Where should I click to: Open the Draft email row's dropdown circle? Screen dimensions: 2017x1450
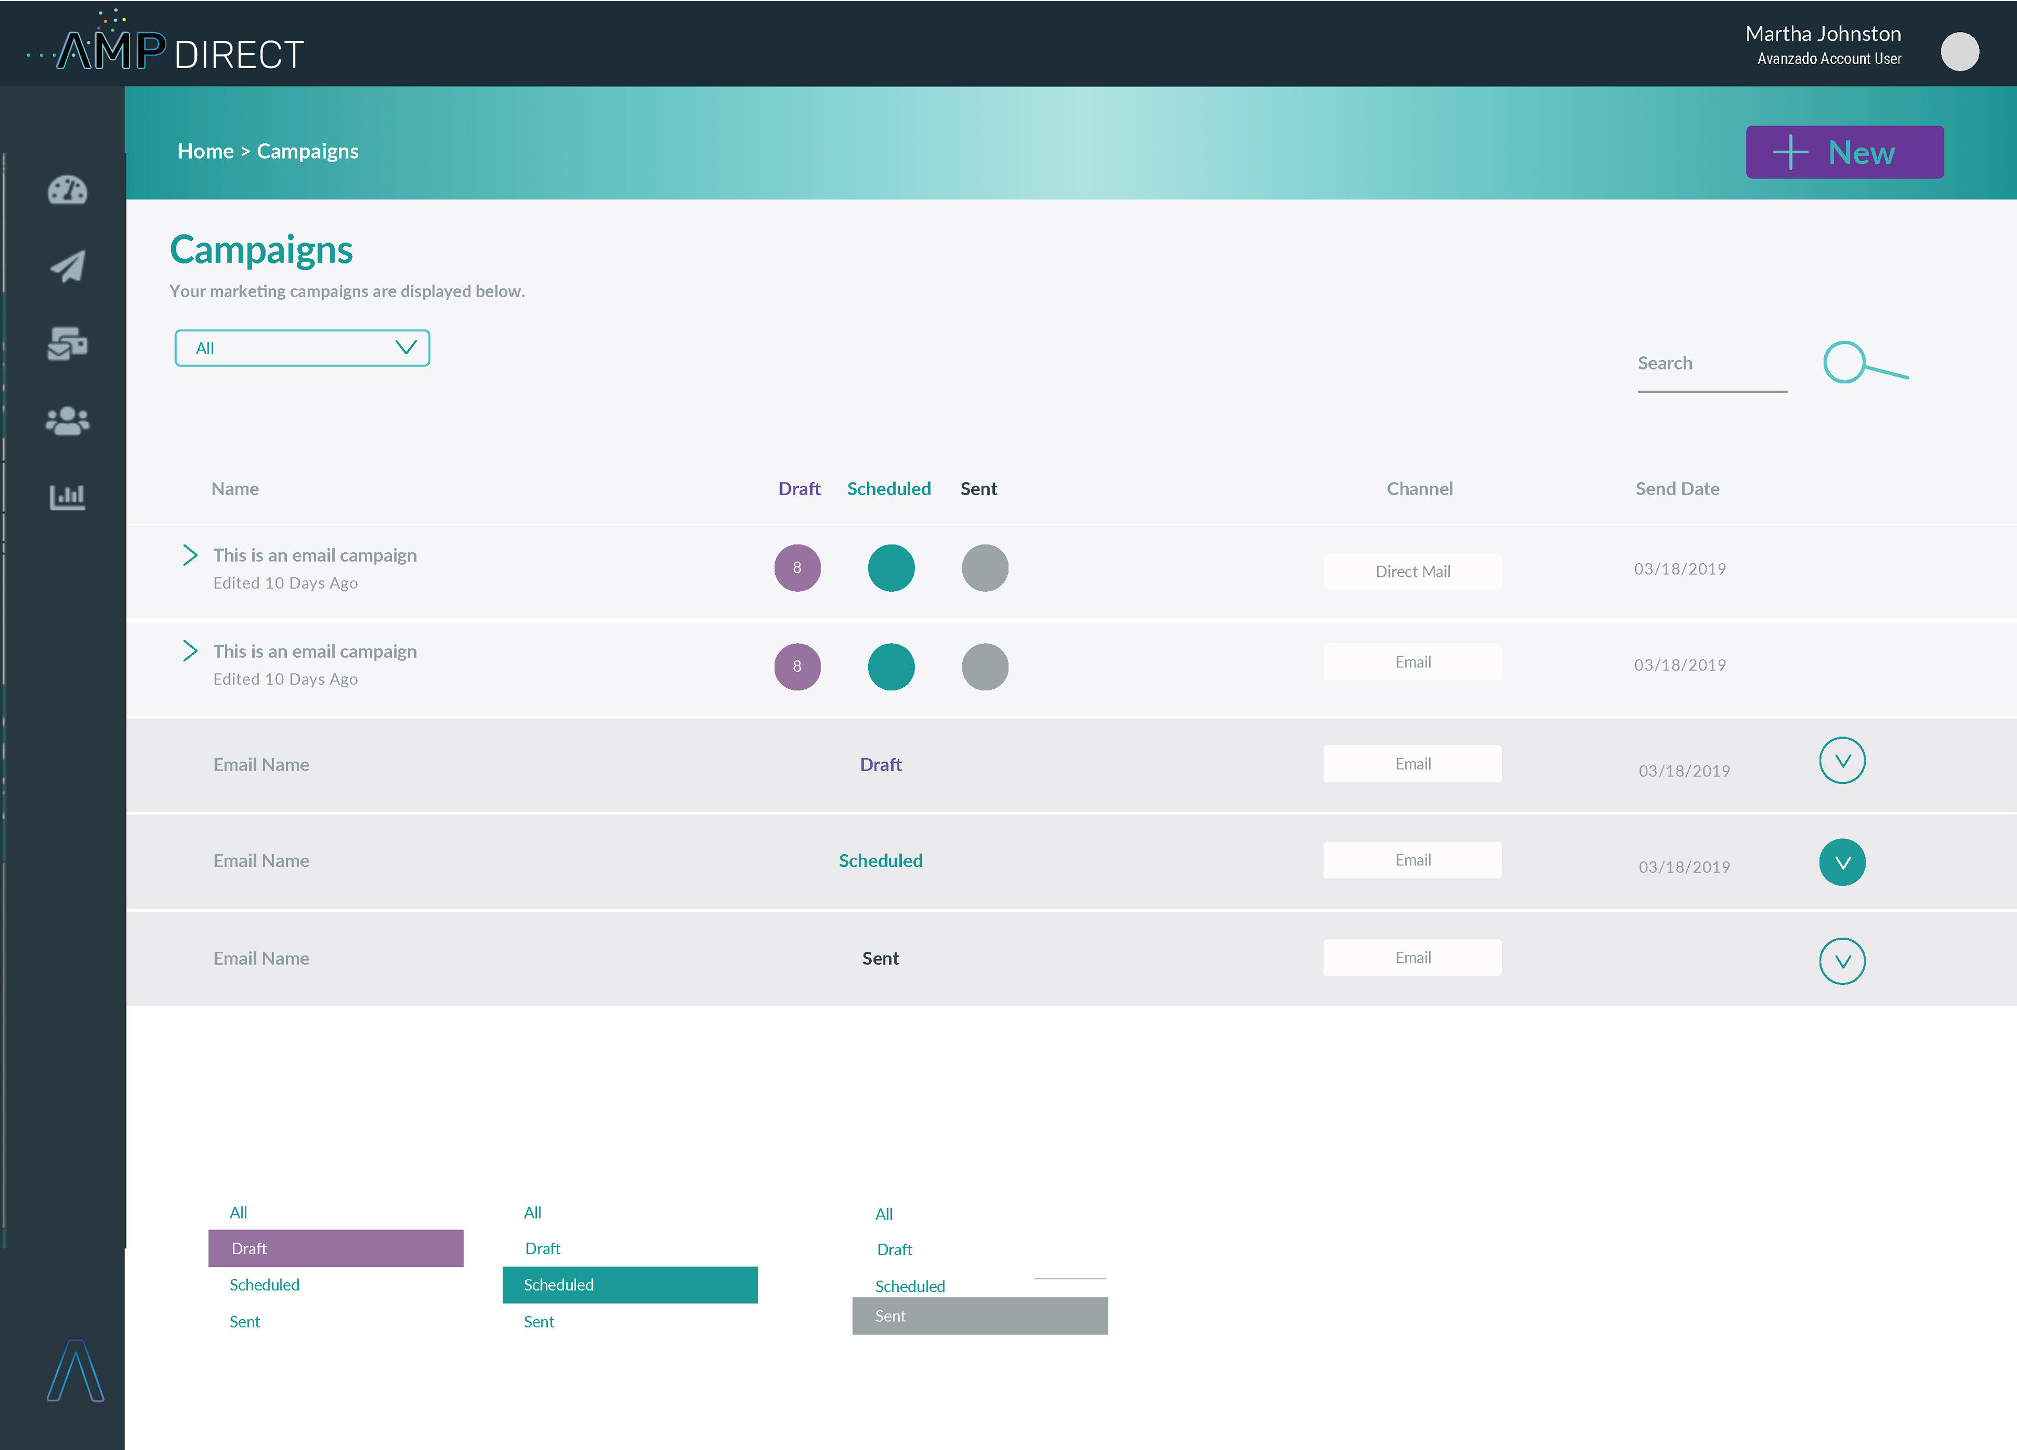coord(1842,761)
